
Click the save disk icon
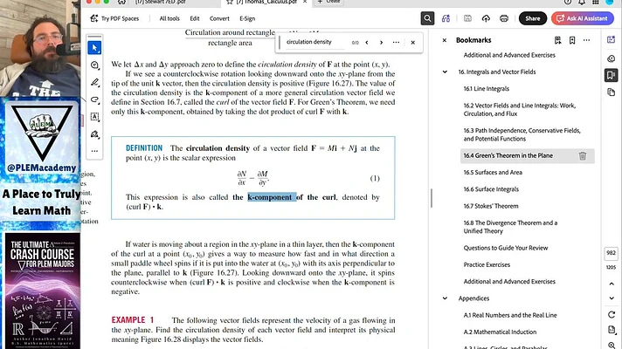[467, 18]
